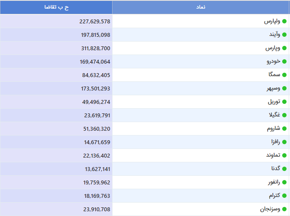The height and width of the screenshot is (216, 290).
Task: Open symbol گدنا
Action: (x=276, y=168)
